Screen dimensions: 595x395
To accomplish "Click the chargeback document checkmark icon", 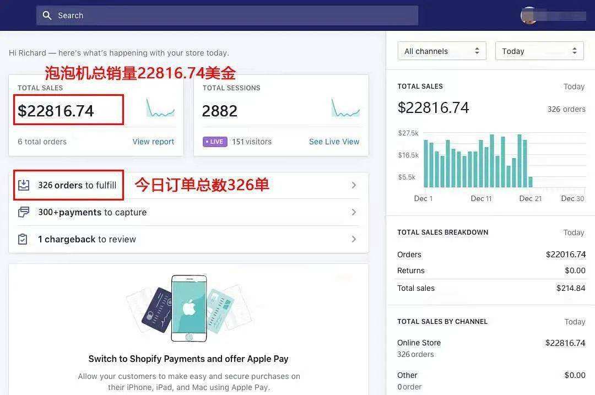I will [24, 239].
